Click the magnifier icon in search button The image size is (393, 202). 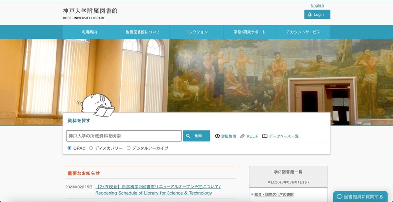[188, 136]
